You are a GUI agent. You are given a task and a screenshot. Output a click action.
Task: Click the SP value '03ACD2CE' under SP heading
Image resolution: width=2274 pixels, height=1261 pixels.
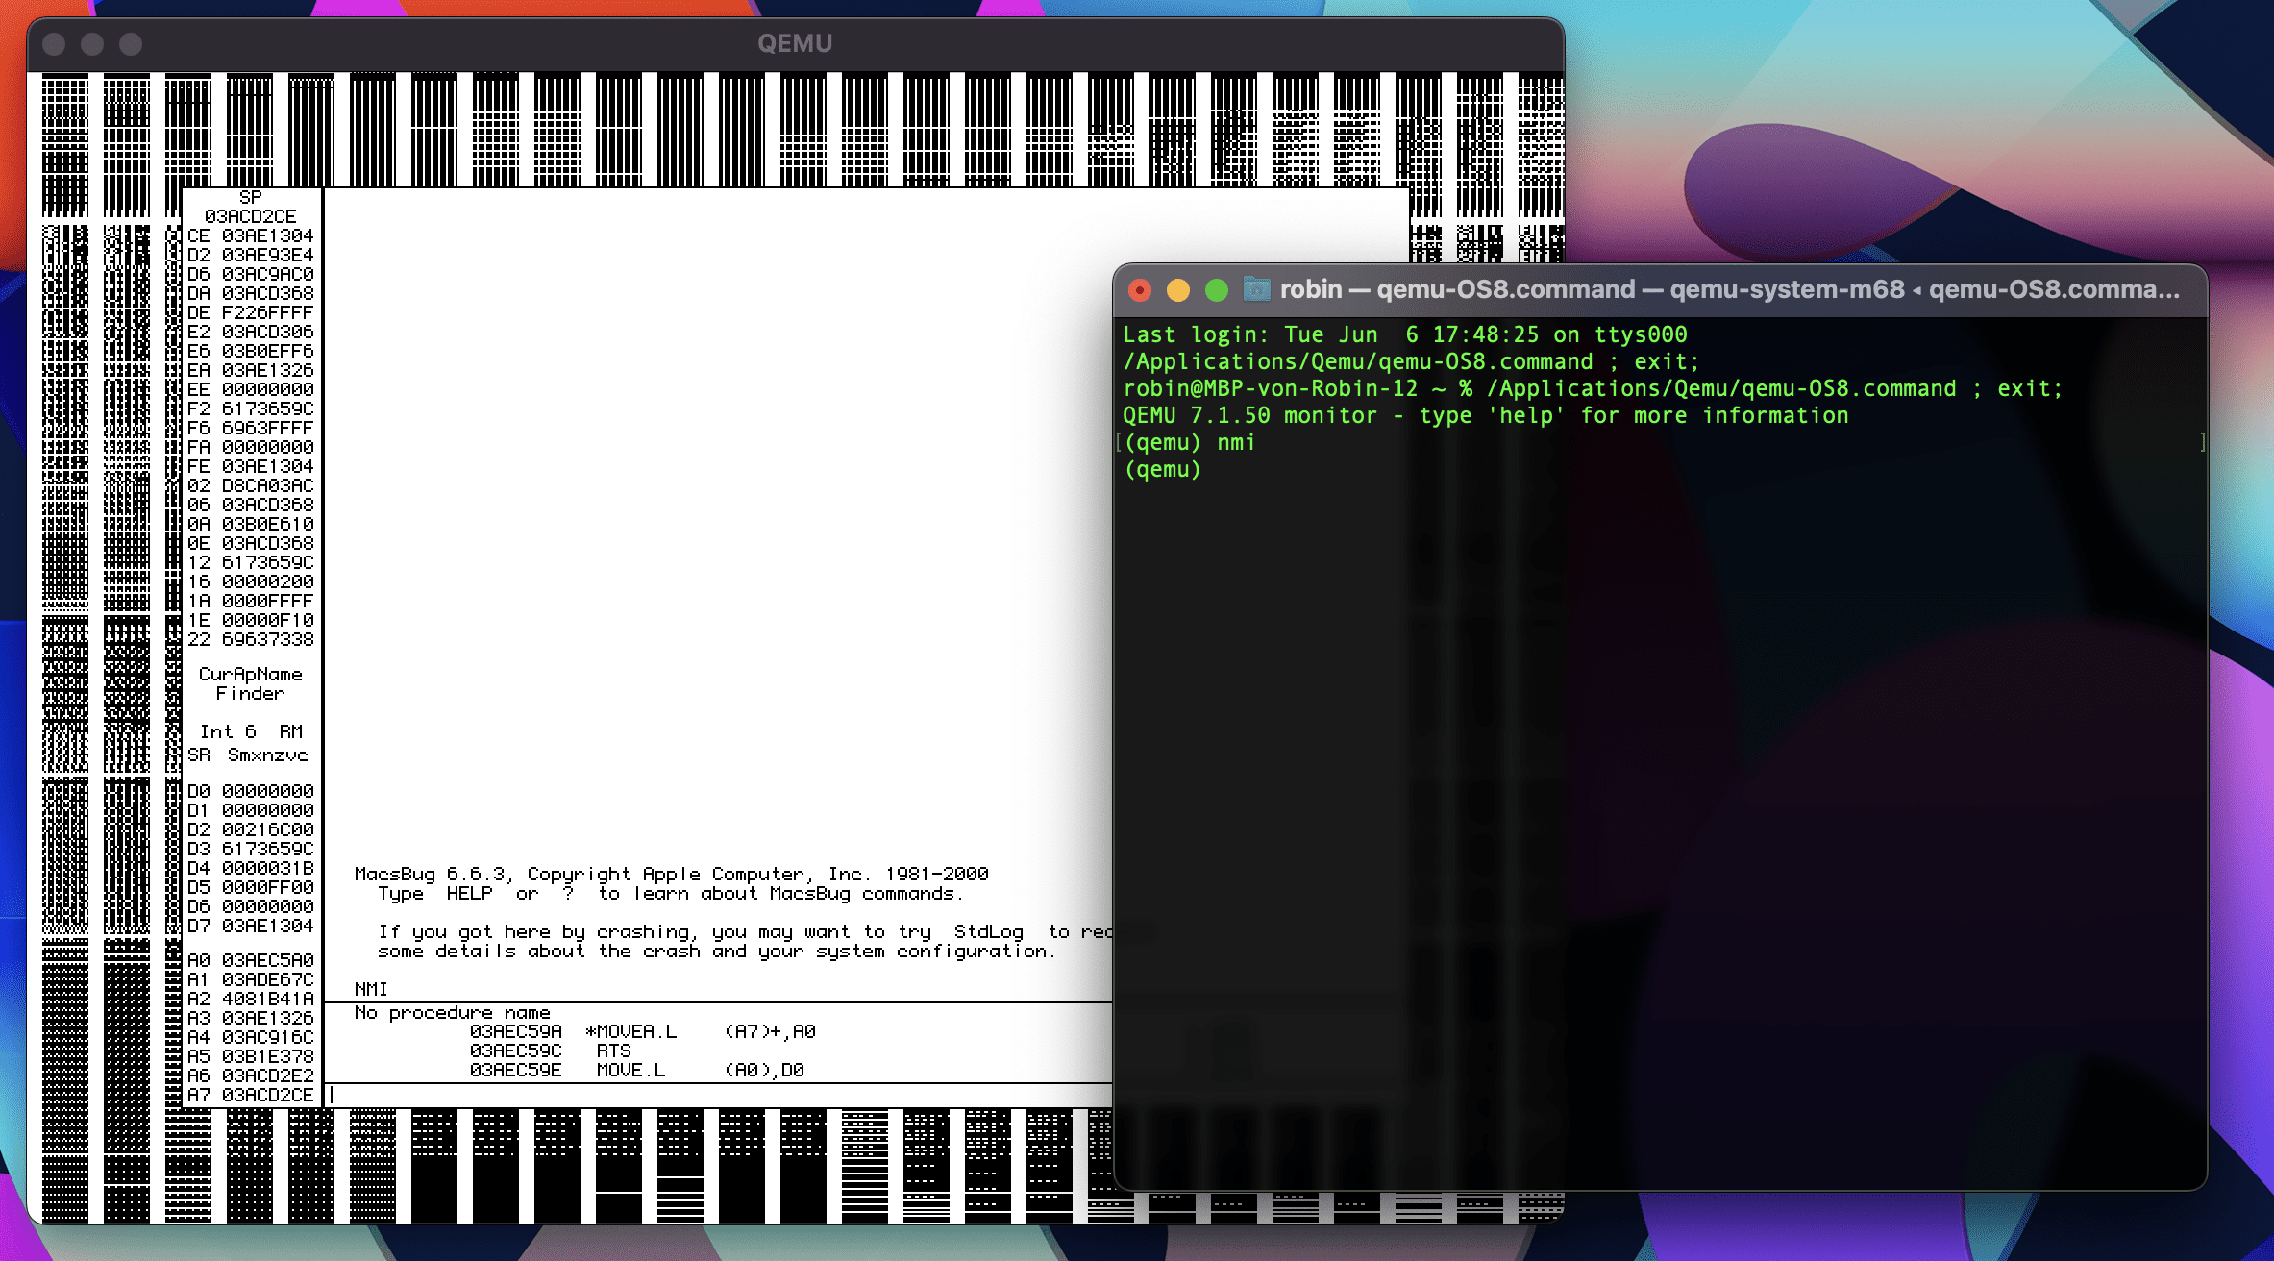[250, 216]
